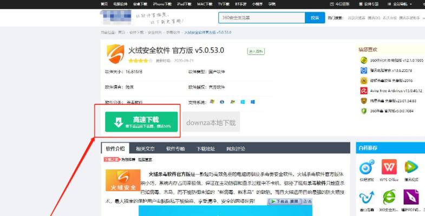Click the Huorong orange shield app icon
The image size is (425, 216).
pos(115,54)
